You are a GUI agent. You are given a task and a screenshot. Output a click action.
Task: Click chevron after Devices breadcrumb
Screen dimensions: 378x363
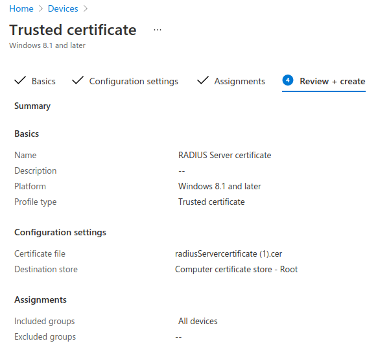[x=86, y=8]
